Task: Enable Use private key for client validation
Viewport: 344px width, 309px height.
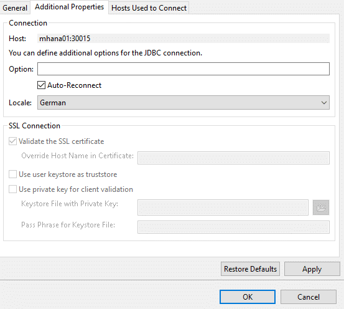Action: (x=12, y=189)
